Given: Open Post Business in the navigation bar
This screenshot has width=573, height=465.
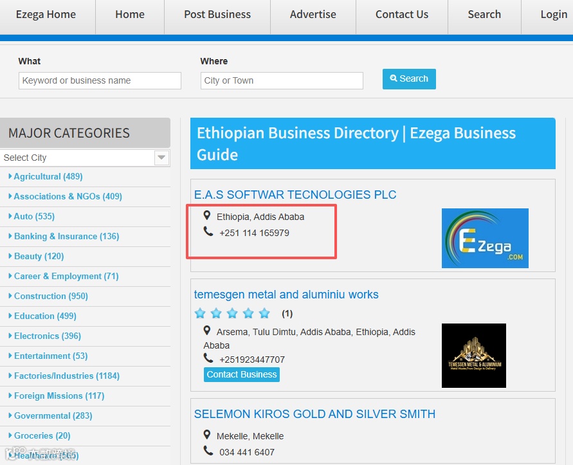Looking at the screenshot, I should pos(217,15).
